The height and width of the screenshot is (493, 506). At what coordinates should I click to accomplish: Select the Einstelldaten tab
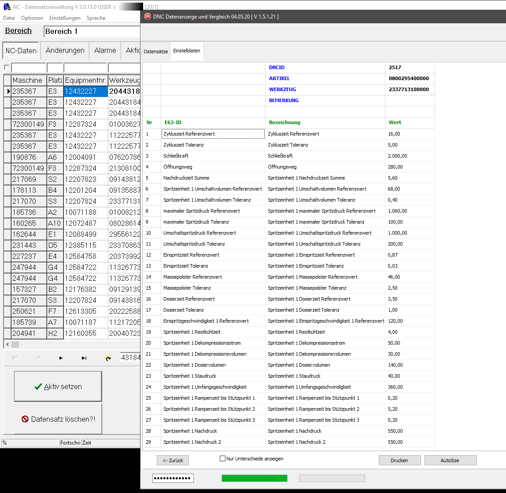187,51
